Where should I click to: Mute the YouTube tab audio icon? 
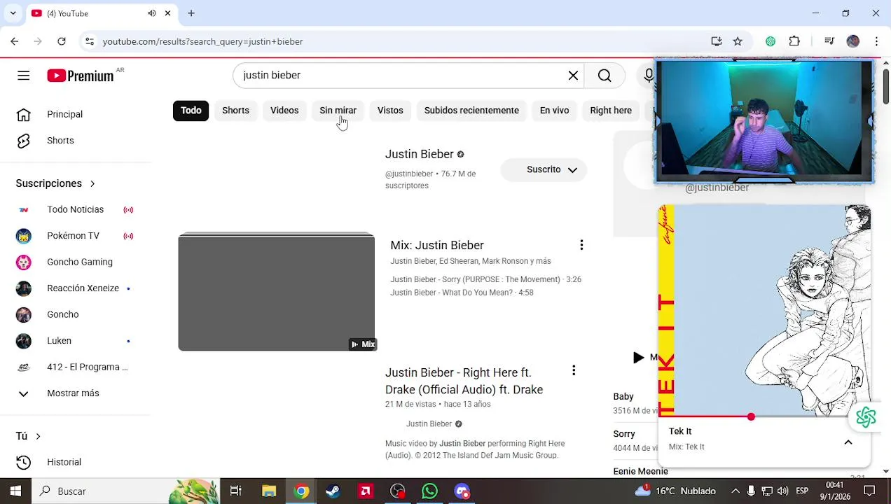pos(152,13)
